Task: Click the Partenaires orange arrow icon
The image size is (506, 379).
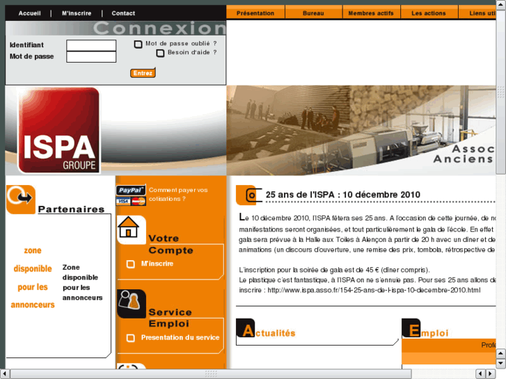Action: click(x=21, y=200)
